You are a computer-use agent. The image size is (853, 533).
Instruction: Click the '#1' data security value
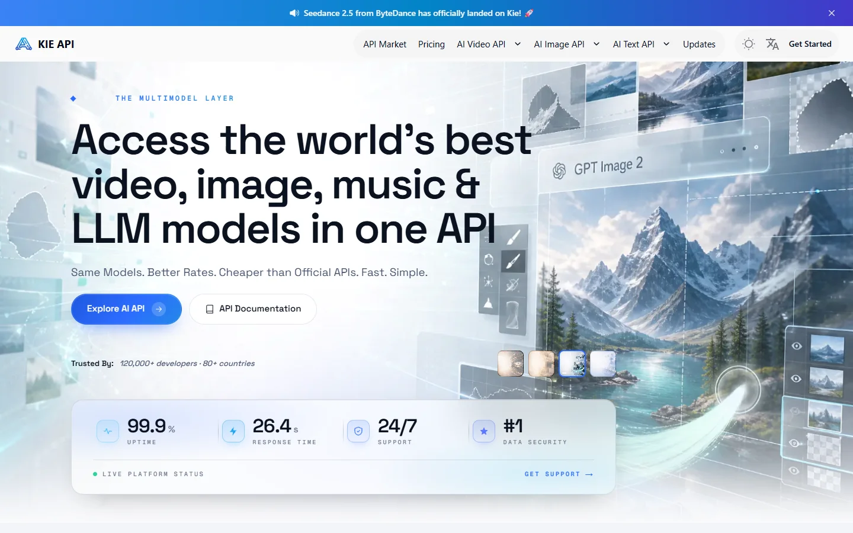point(513,426)
